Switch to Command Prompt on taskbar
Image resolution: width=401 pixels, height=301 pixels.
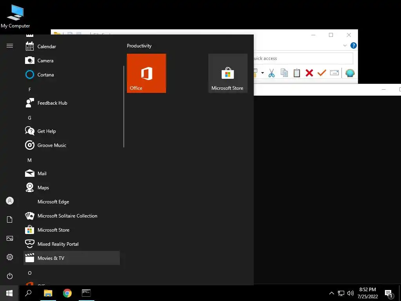pyautogui.click(x=86, y=293)
